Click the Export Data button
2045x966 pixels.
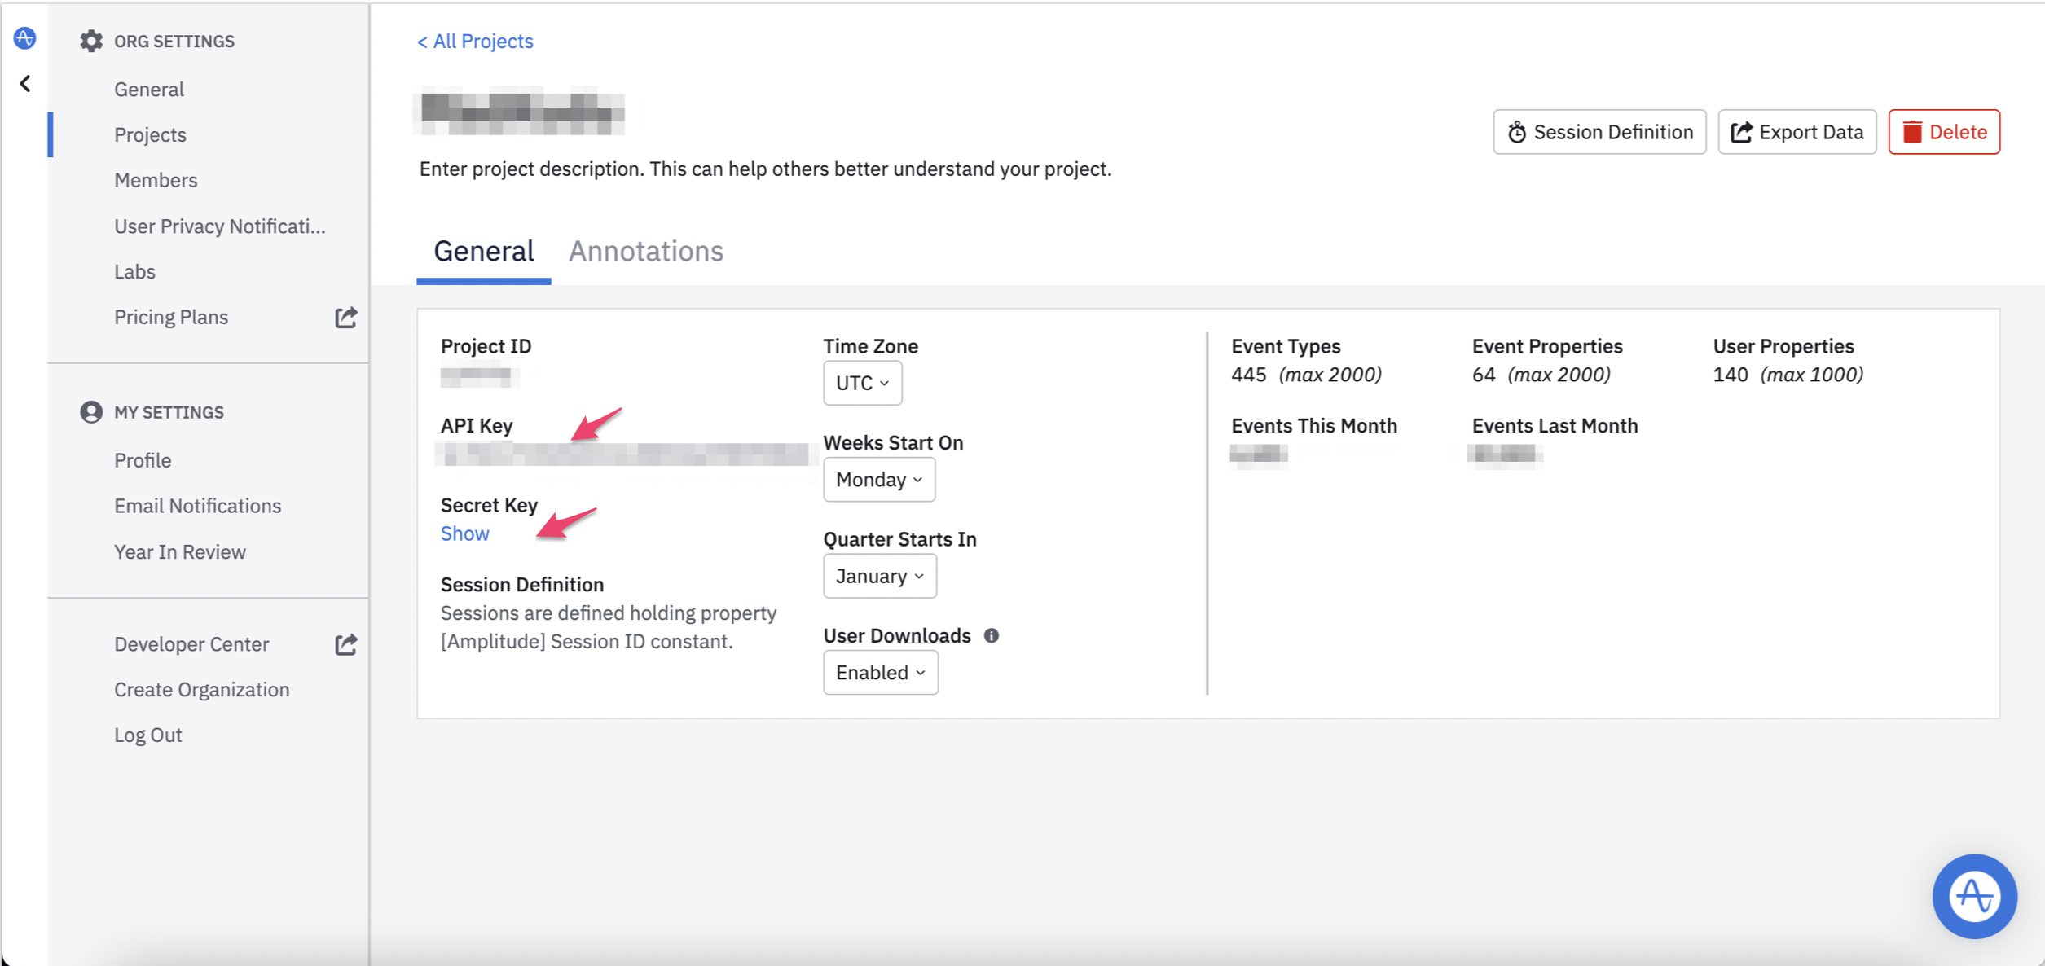point(1797,132)
